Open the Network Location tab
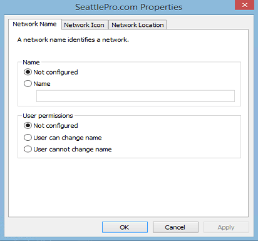The image size is (258, 241). click(137, 25)
